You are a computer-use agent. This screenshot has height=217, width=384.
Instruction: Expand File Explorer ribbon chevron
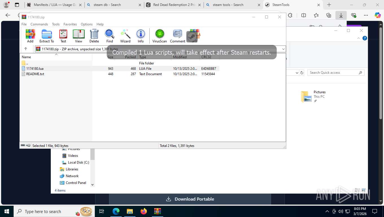point(359,38)
